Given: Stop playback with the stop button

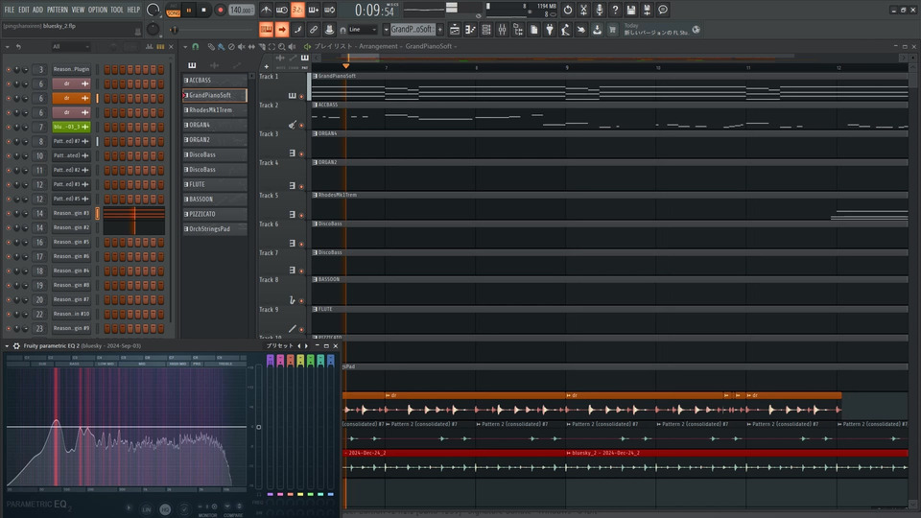Looking at the screenshot, I should [x=203, y=10].
